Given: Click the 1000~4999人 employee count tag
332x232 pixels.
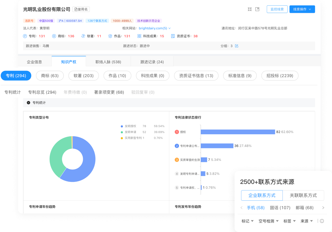Looking at the screenshot, I should [x=122, y=21].
